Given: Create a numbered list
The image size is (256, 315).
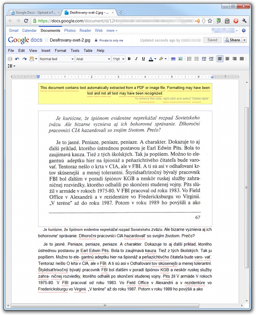Looking at the screenshot, I should 190,59.
